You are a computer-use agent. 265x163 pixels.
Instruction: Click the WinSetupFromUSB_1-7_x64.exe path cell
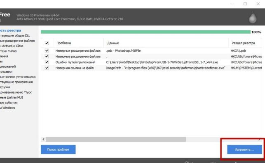coord(162,62)
